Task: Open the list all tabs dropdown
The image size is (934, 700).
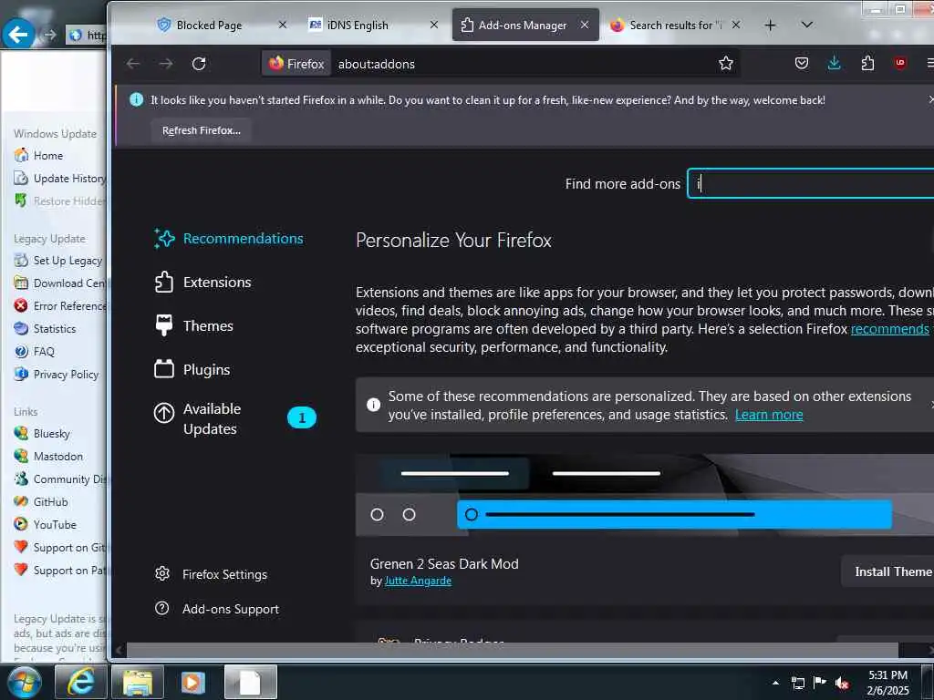Action: (807, 25)
